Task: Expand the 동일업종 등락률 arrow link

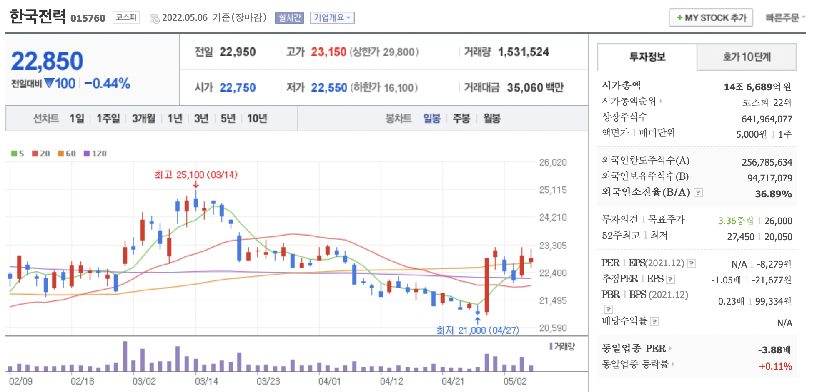Action: [673, 364]
